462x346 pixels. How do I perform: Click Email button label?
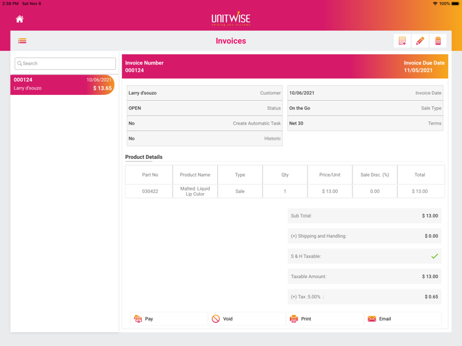(385, 319)
